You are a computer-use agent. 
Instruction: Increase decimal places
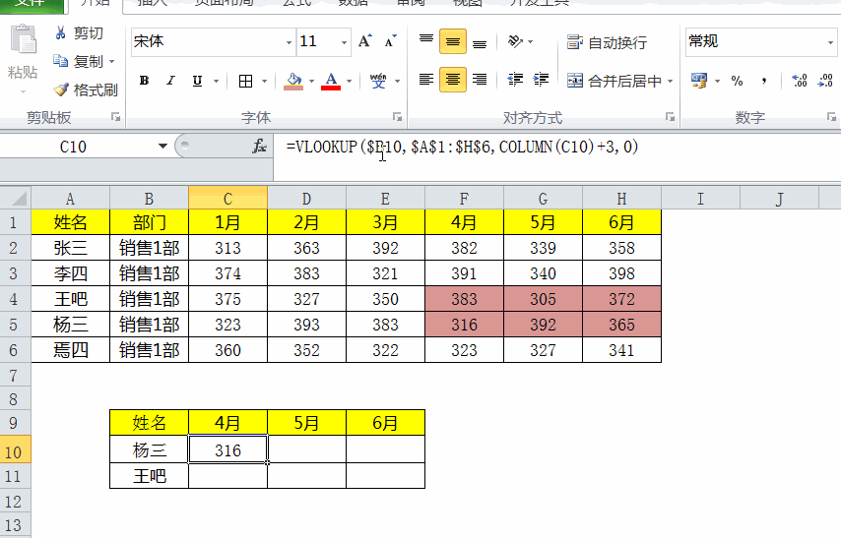tap(800, 81)
